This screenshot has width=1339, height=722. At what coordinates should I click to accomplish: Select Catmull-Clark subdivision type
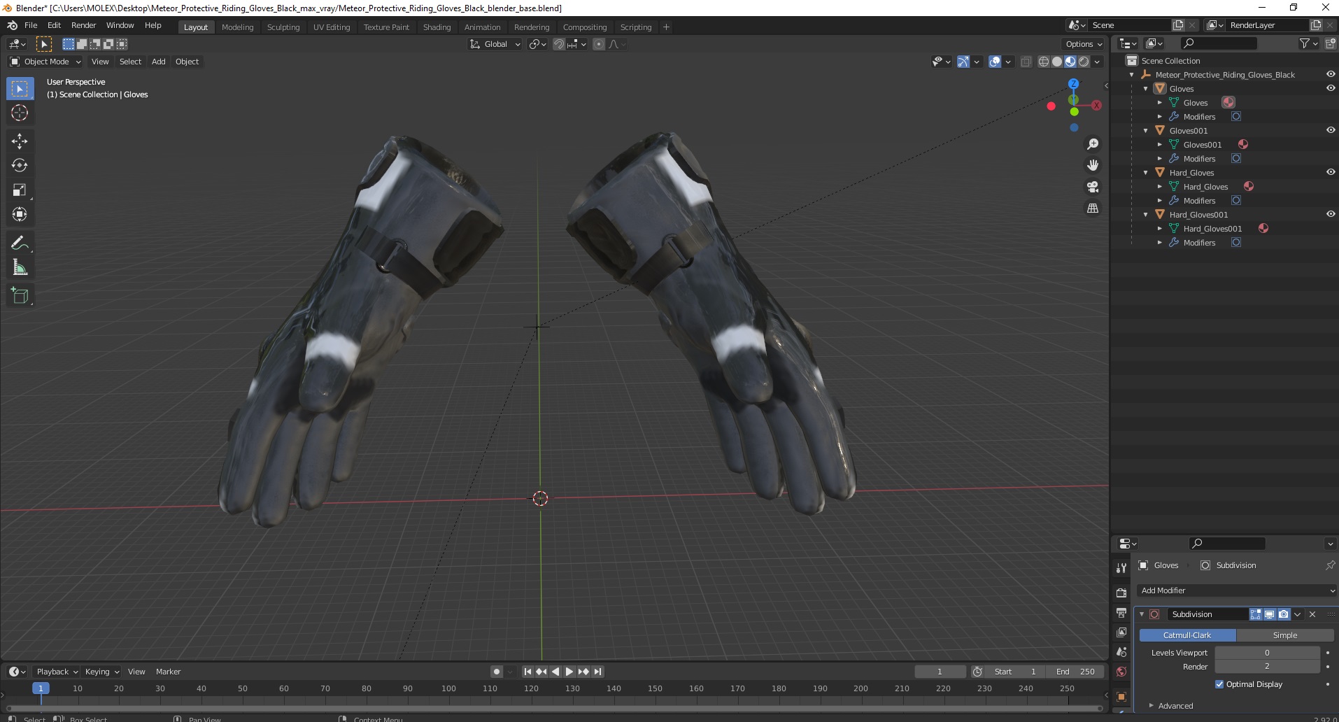click(1187, 635)
